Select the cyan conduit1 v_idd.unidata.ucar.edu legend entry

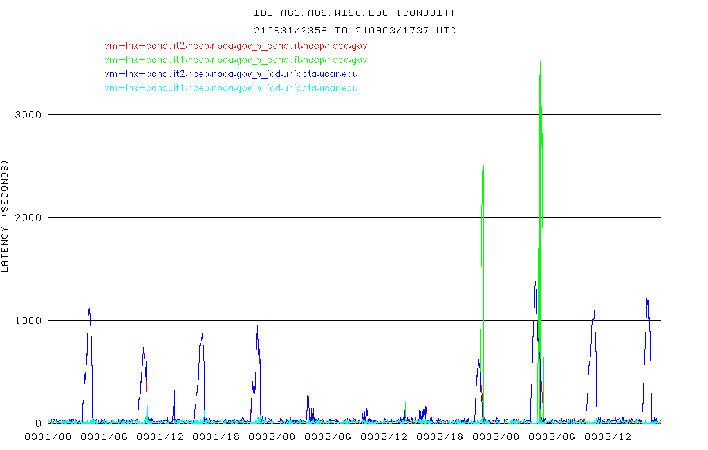pyautogui.click(x=231, y=88)
